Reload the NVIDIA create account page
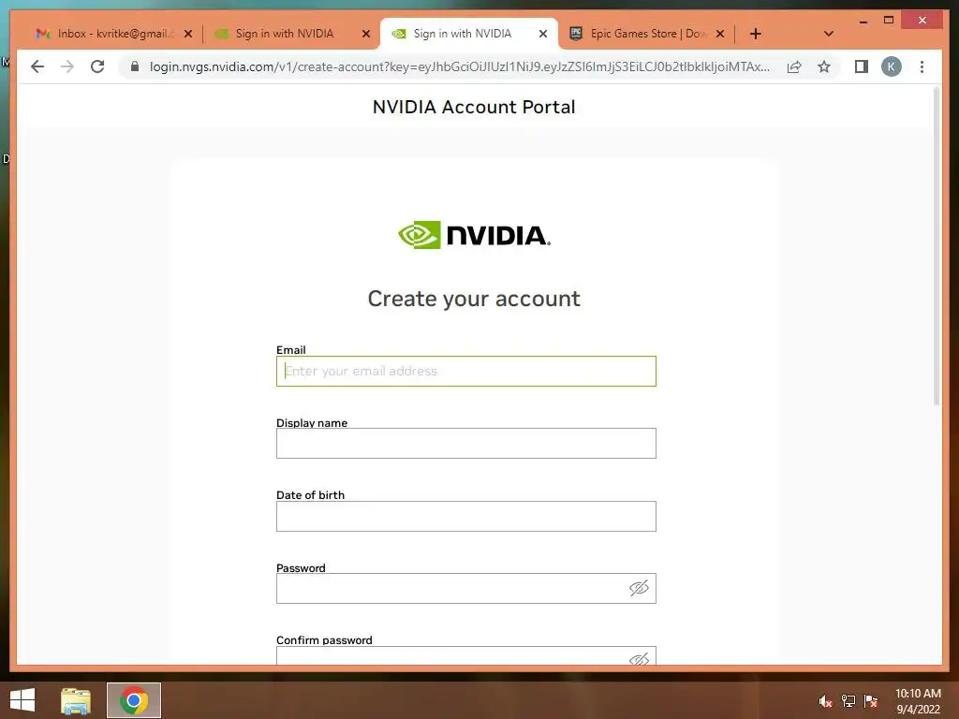Screen dimensions: 959x719 (x=97, y=66)
